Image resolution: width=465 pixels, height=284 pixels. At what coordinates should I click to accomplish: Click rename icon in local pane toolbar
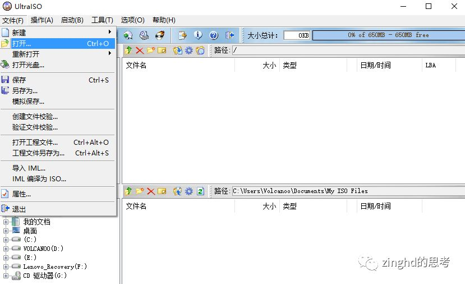[x=162, y=191]
